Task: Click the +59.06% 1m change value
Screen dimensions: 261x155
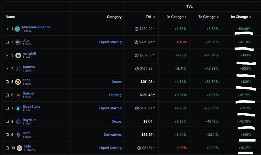Action: click(244, 29)
